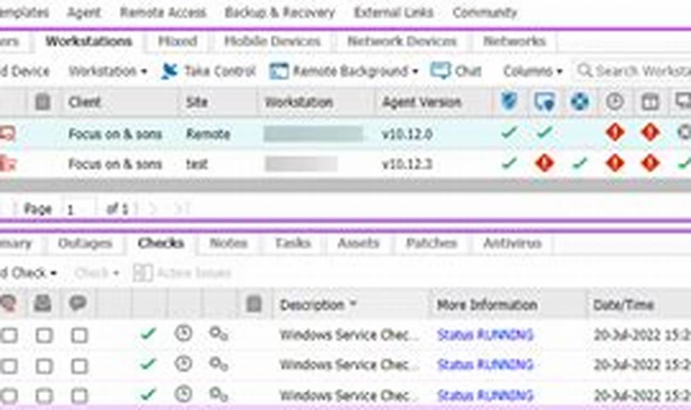Image resolution: width=691 pixels, height=410 pixels.
Task: Switch to the Network Devices tab
Action: coord(402,41)
